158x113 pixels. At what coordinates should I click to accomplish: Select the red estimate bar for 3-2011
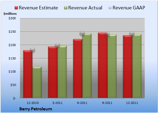pos(53,72)
